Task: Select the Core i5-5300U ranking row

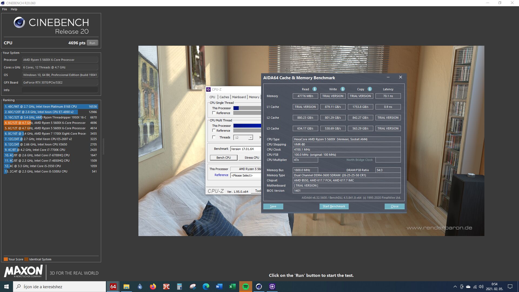Action: (x=51, y=171)
